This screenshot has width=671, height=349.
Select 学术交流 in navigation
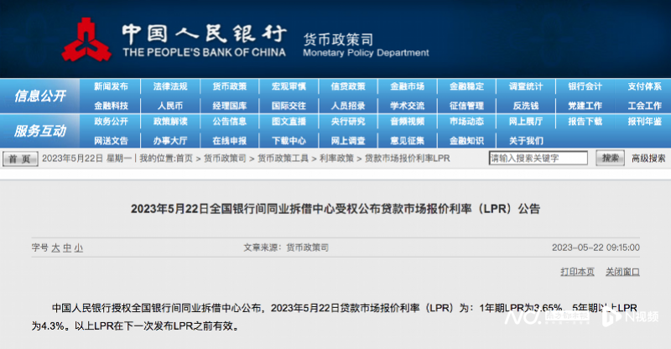click(x=408, y=106)
